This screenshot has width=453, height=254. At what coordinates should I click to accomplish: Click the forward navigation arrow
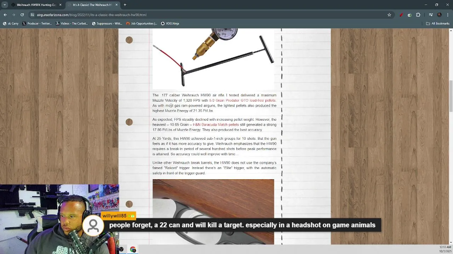pos(13,15)
